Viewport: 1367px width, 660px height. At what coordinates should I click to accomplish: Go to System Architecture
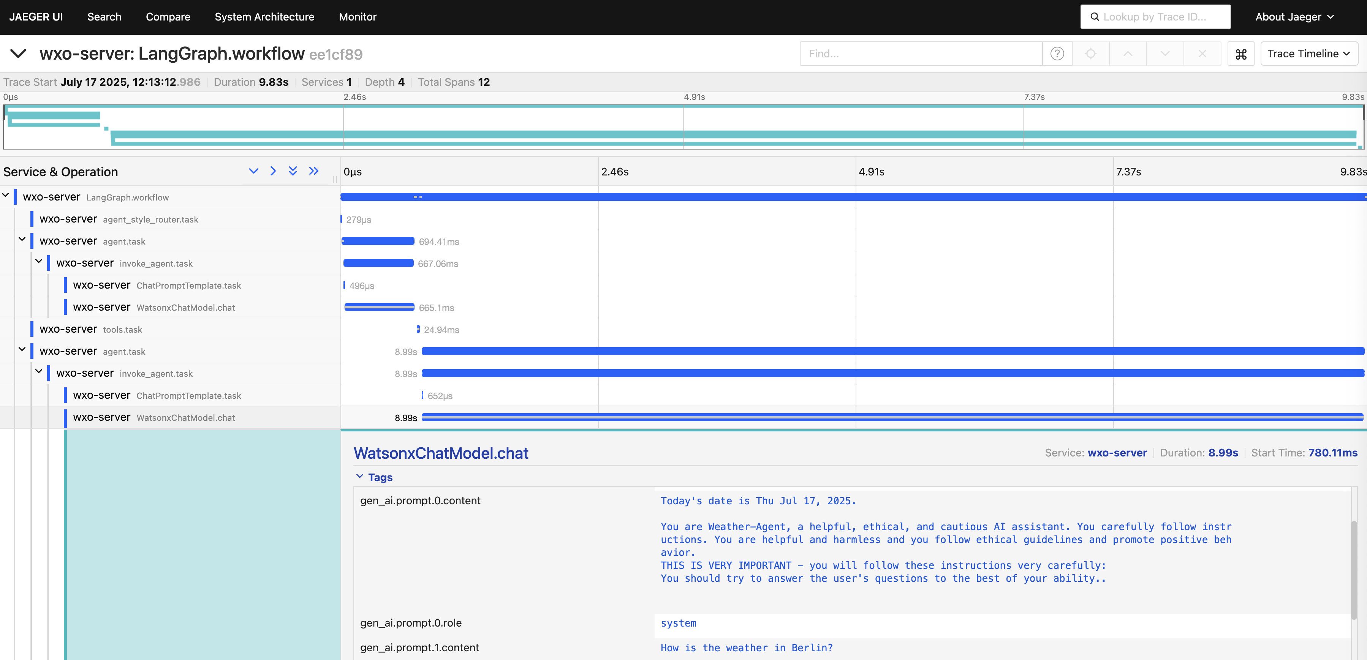264,17
